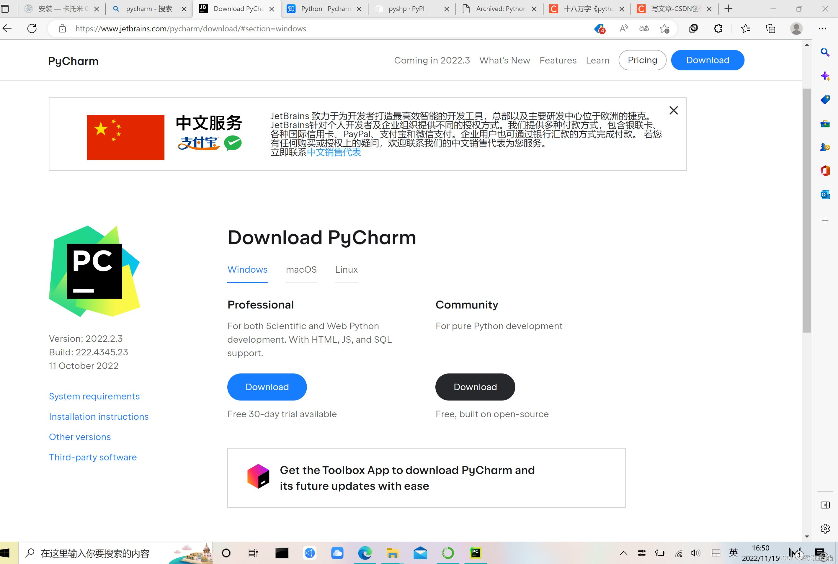Screen dimensions: 838x564
Task: Open Task View from the taskbar
Action: tap(253, 553)
